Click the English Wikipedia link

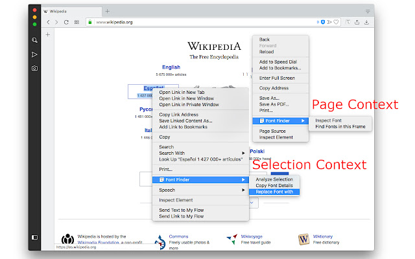click(x=171, y=67)
